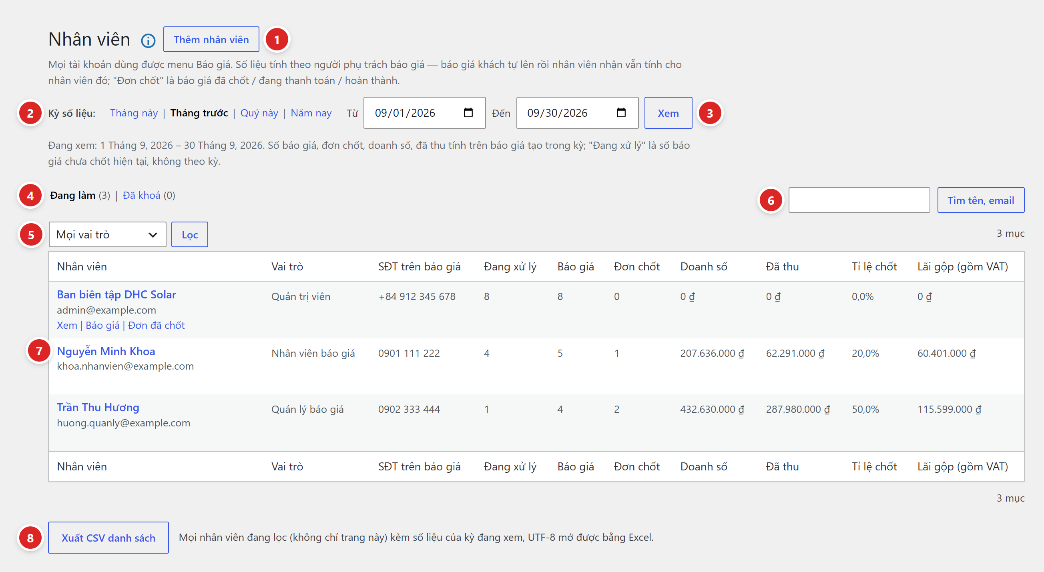Image resolution: width=1044 pixels, height=572 pixels.
Task: Click the employee search text box
Action: click(x=859, y=200)
